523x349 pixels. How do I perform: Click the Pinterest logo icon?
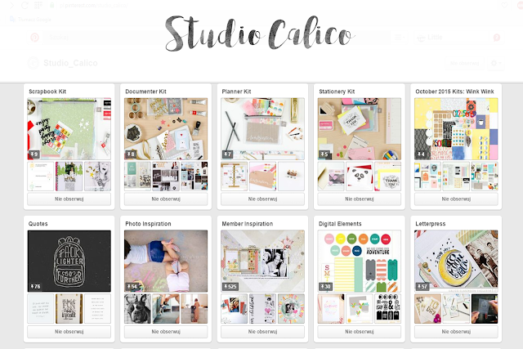[34, 38]
